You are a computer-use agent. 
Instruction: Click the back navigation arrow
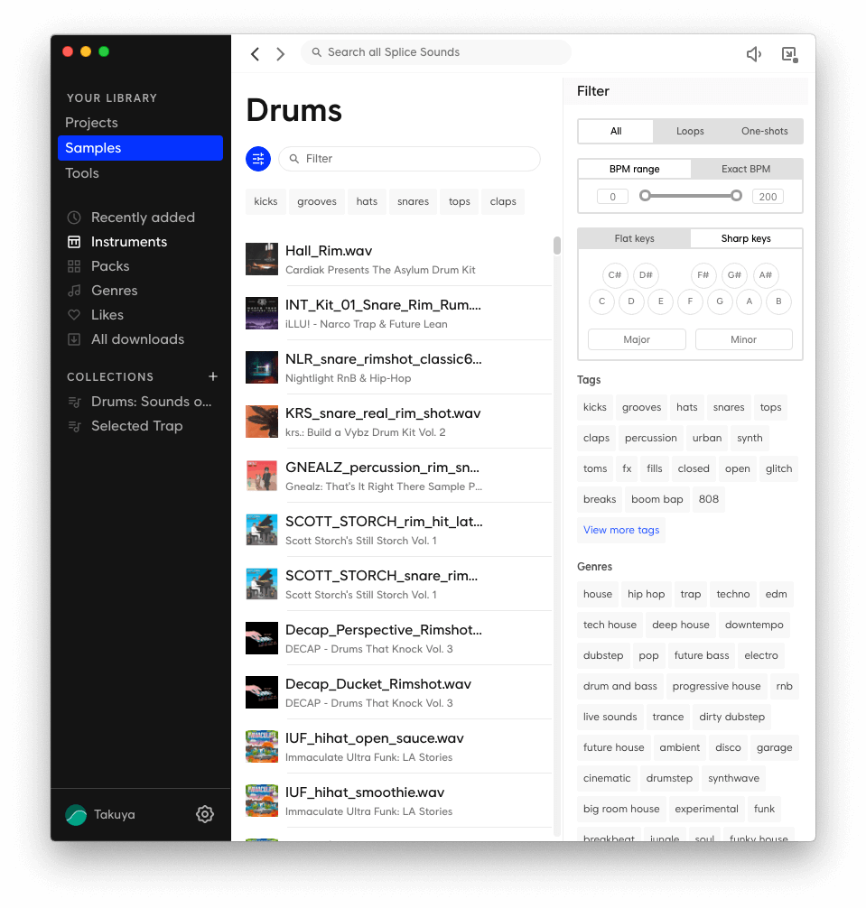point(255,53)
